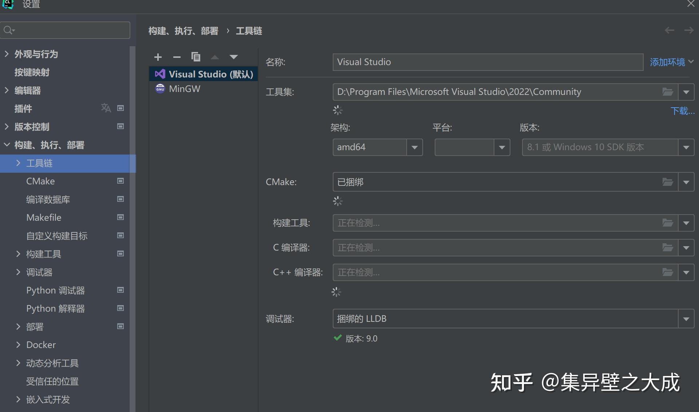Click the settings search box
The width and height of the screenshot is (699, 412).
tap(66, 30)
